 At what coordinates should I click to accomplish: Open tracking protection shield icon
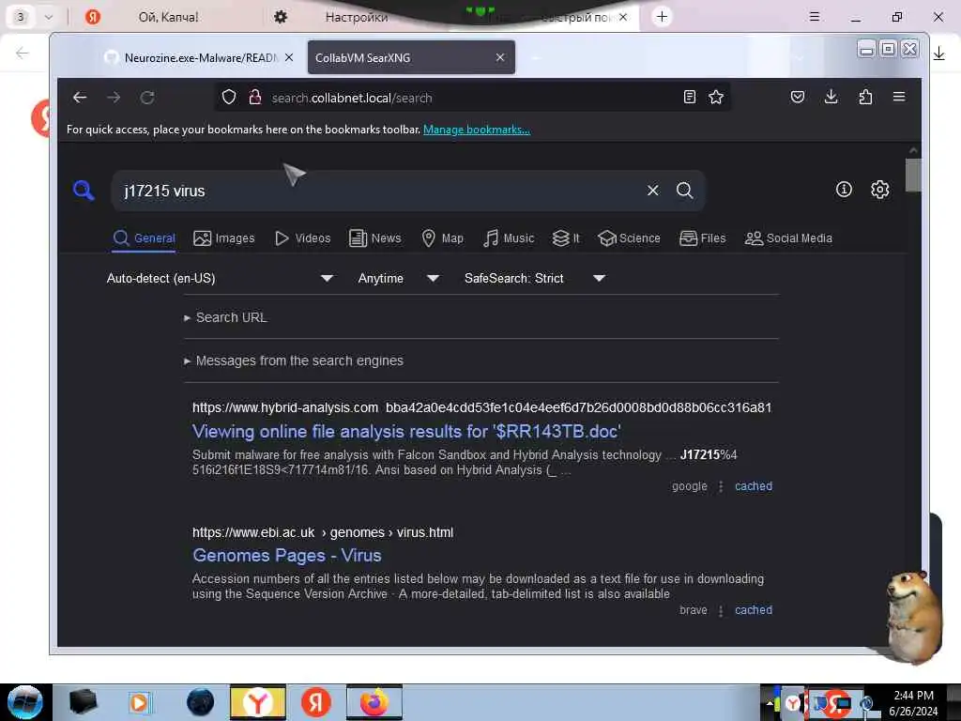point(229,97)
